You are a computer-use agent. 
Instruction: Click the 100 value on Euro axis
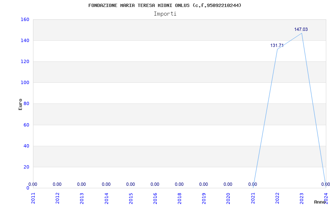[x=25, y=83]
